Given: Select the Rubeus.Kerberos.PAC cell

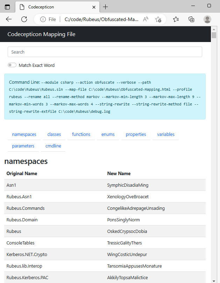Looking at the screenshot, I should pos(55,278).
